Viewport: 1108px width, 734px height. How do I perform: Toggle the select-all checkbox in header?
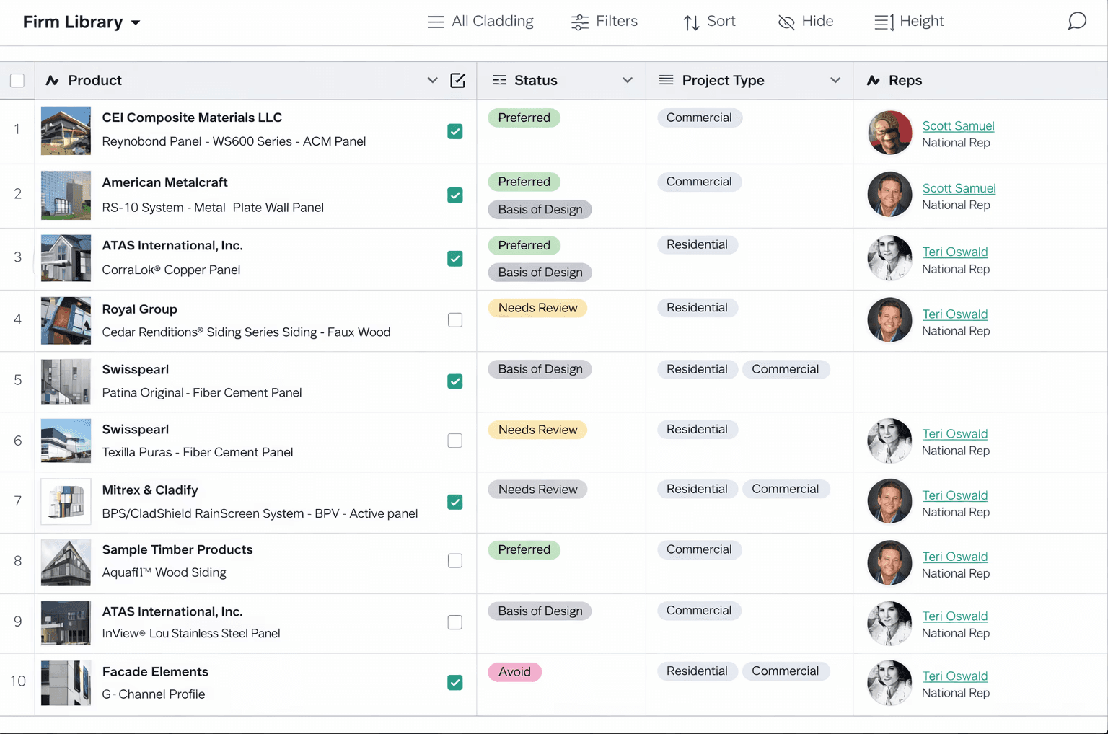tap(17, 81)
